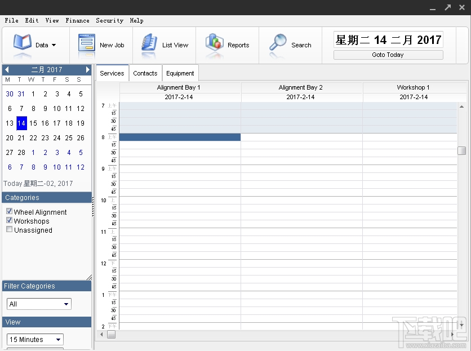Open the Finance menu
This screenshot has width=471, height=351.
tap(78, 20)
